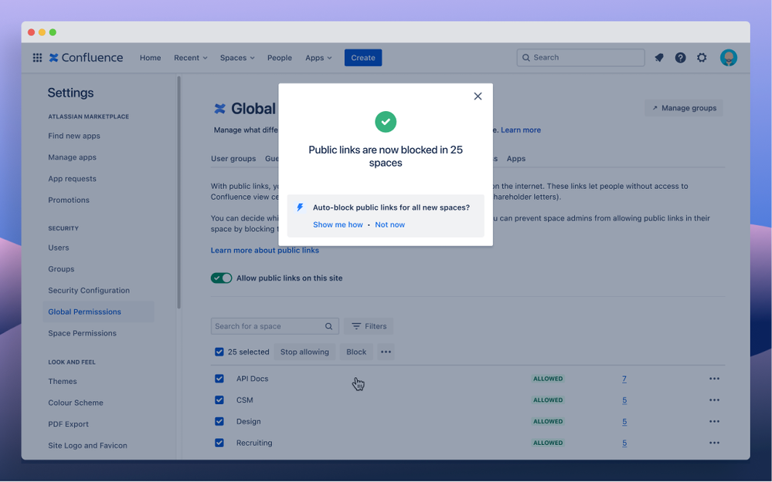
Task: Close the public links blocked dialog
Action: pos(478,96)
